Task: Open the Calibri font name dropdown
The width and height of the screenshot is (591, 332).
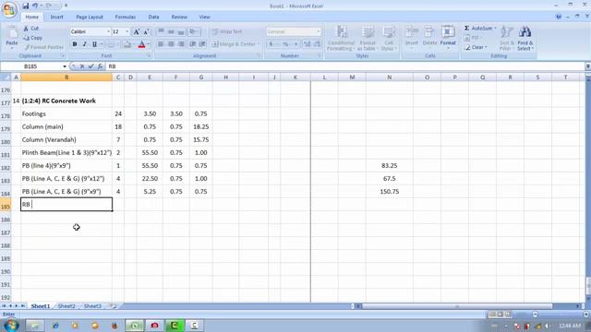Action: point(108,32)
